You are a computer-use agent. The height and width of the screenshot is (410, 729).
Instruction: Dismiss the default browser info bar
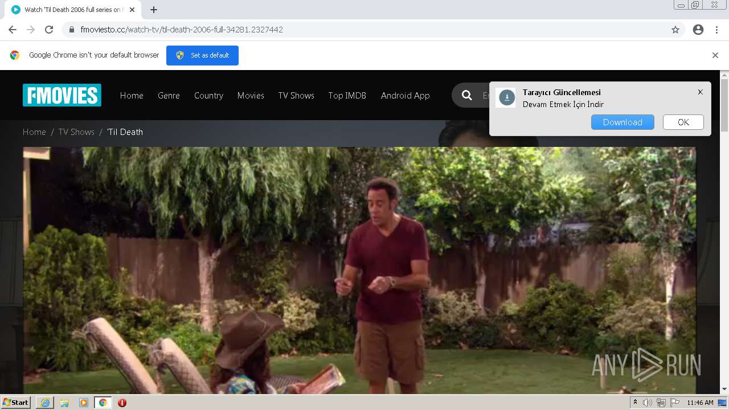(715, 55)
